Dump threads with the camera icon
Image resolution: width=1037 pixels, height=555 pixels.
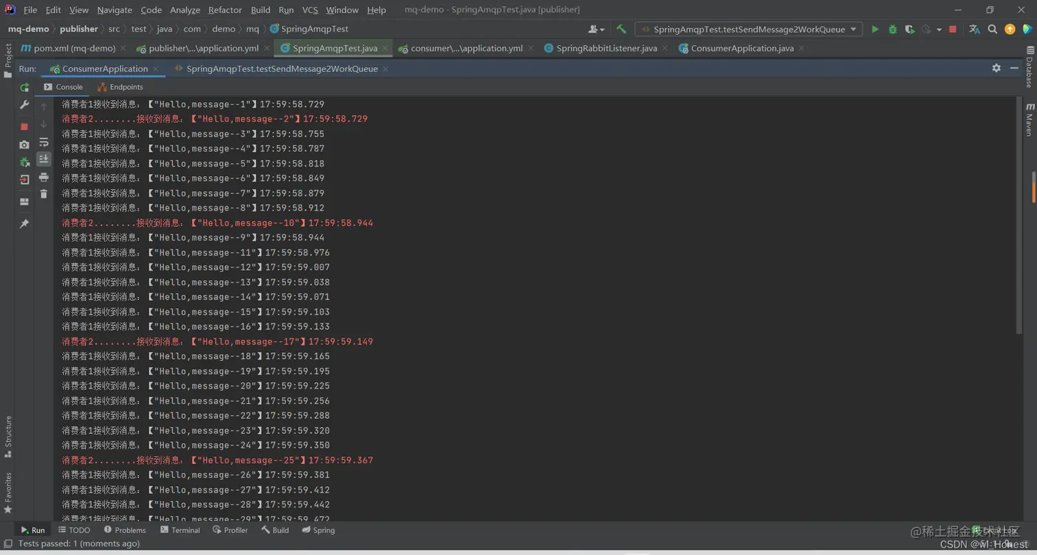point(25,145)
